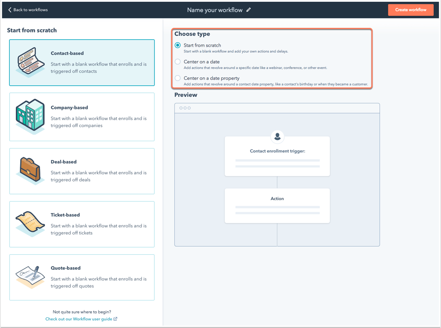This screenshot has height=328, width=441.
Task: Click the Start from scratch option description text
Action: (236, 51)
